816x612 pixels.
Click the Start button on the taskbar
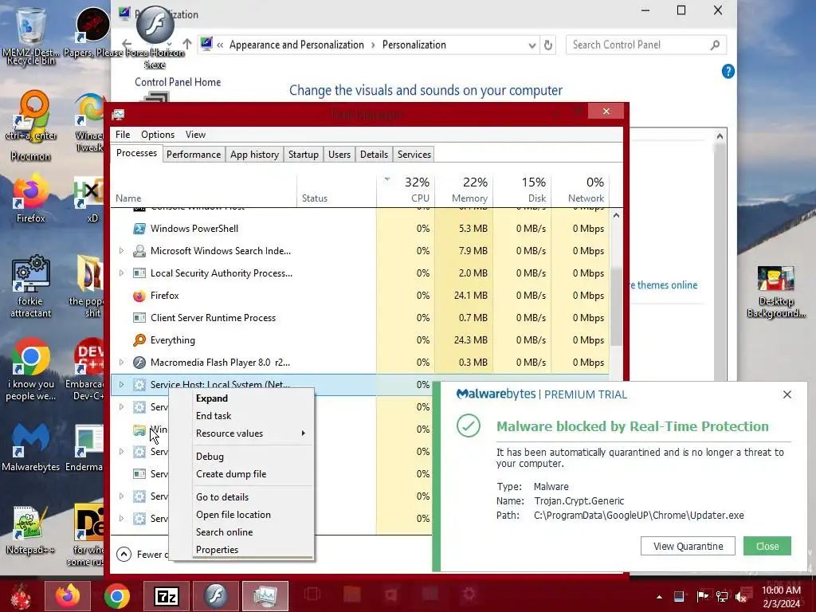pos(21,596)
